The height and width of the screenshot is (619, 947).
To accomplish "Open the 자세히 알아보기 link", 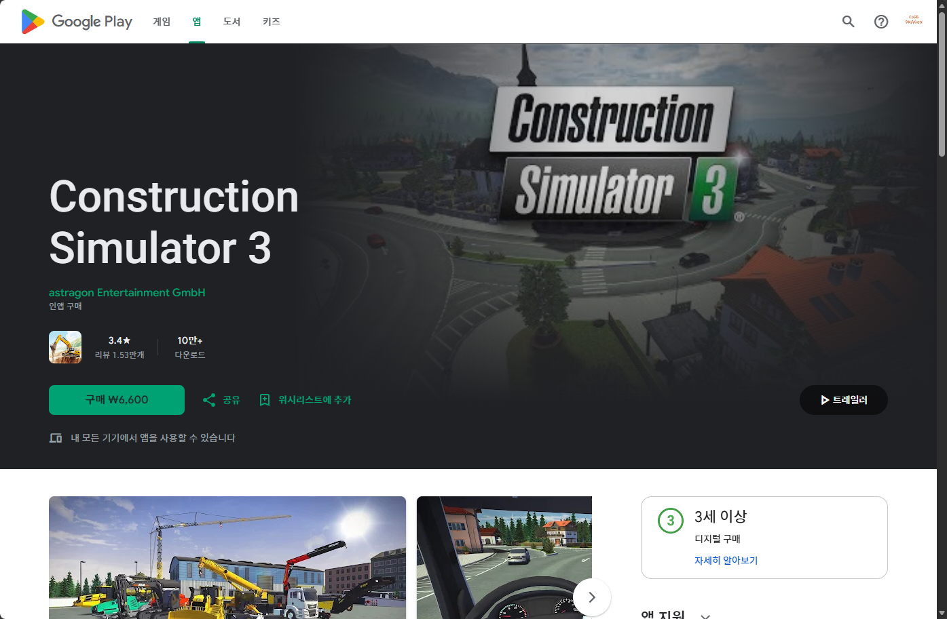I will point(726,561).
